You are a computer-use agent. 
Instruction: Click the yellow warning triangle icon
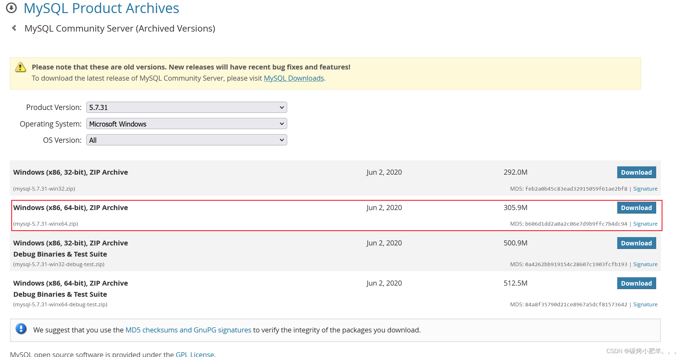(20, 67)
